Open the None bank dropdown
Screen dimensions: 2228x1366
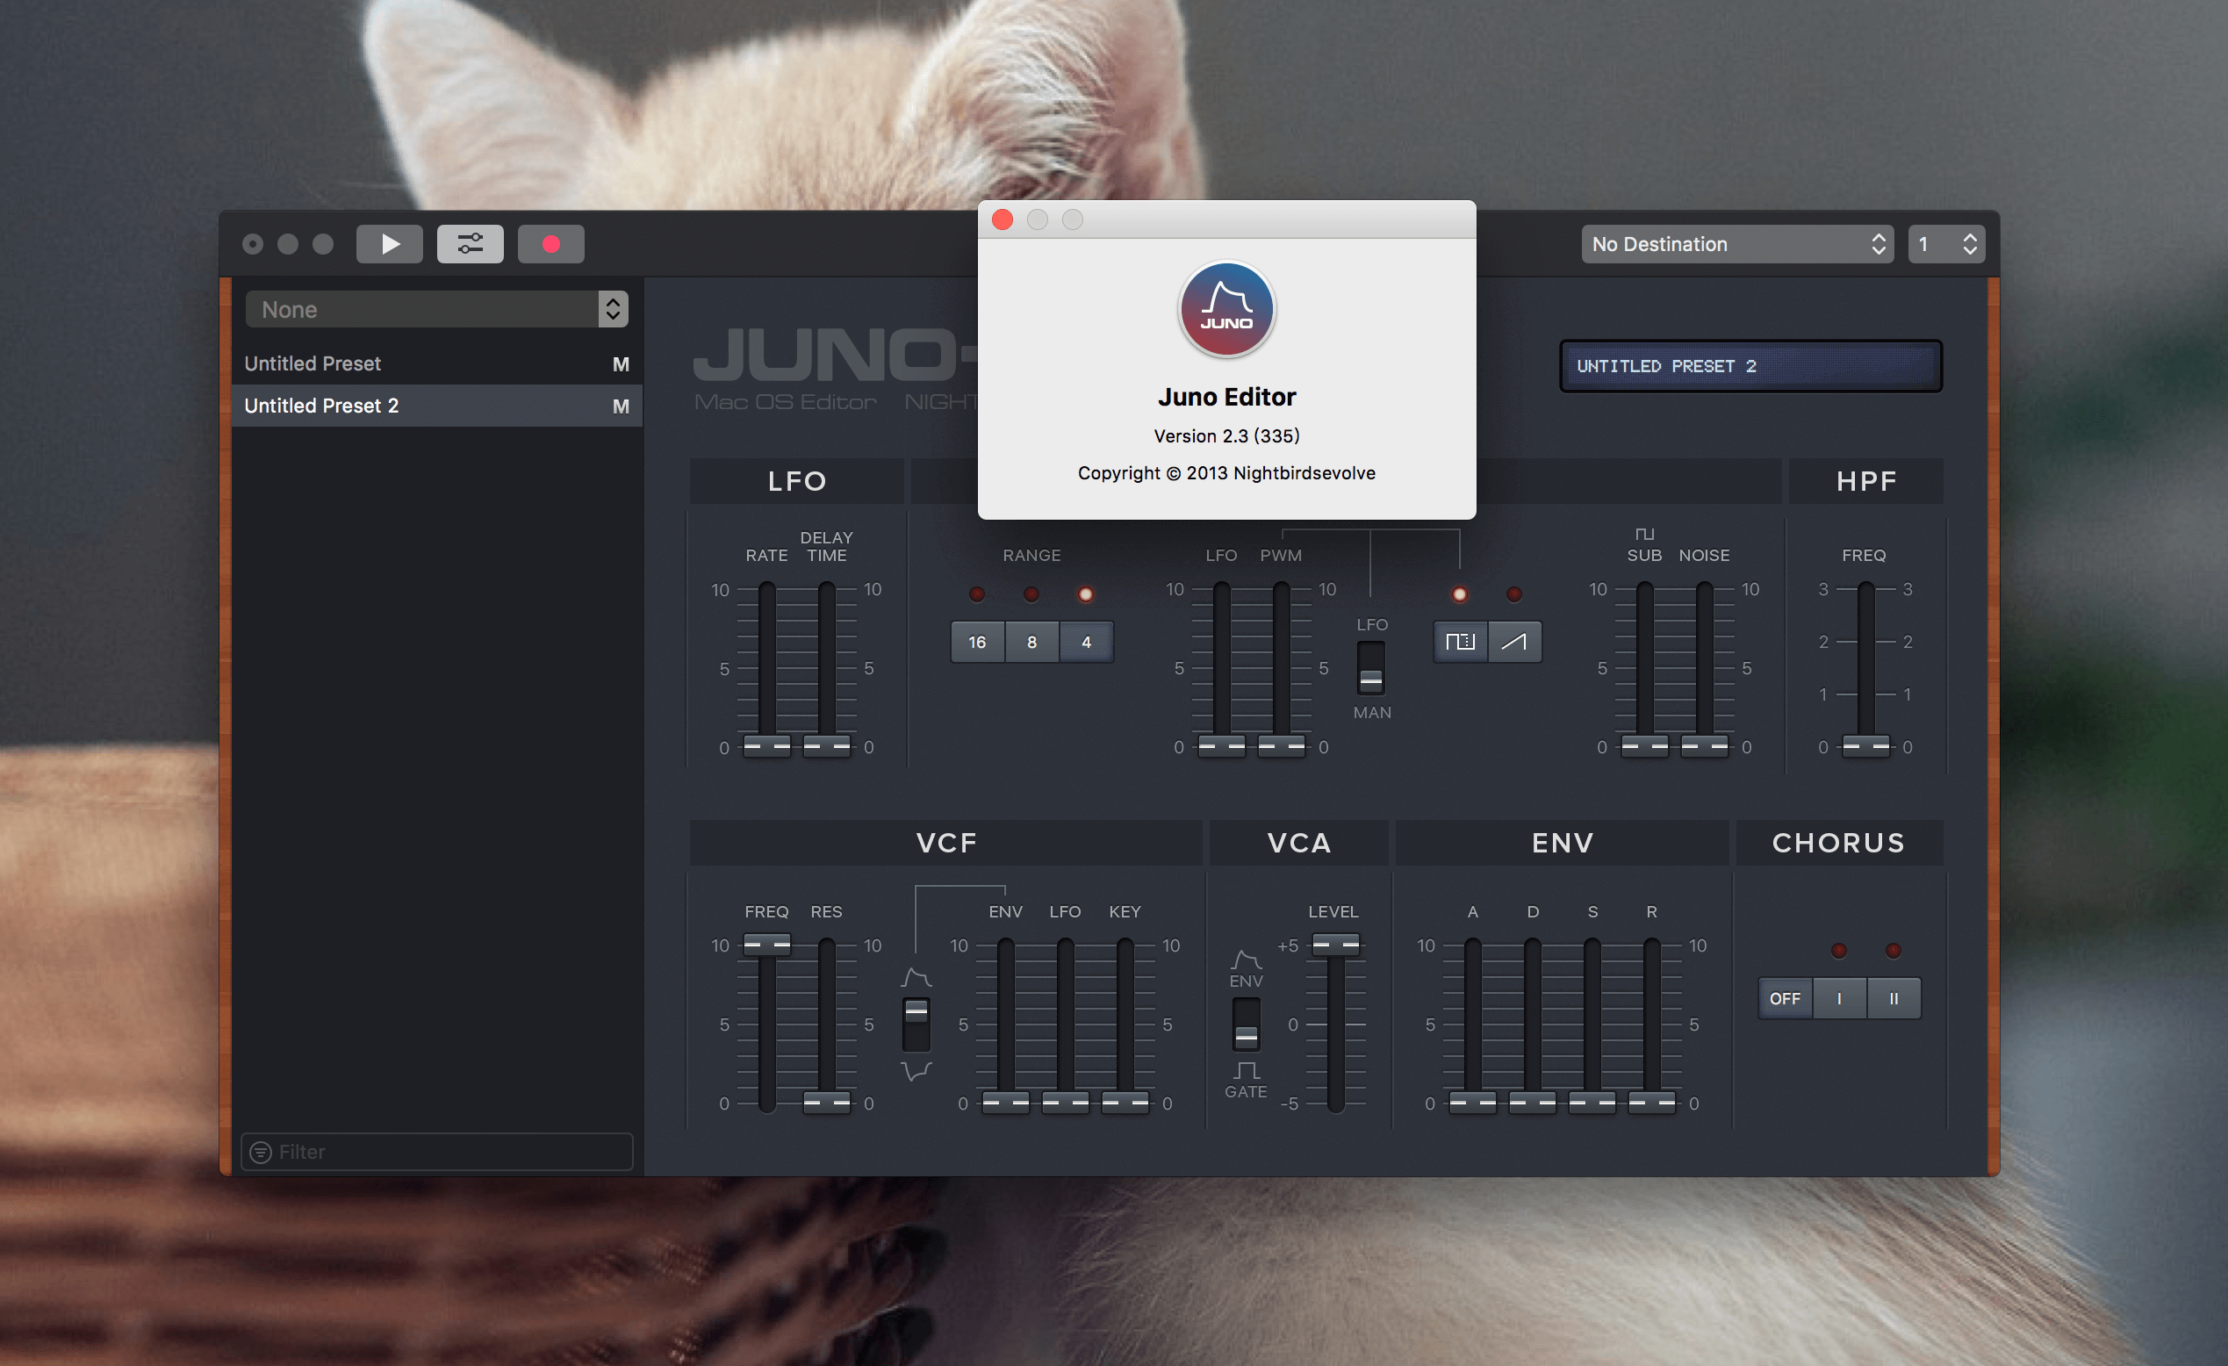click(437, 309)
